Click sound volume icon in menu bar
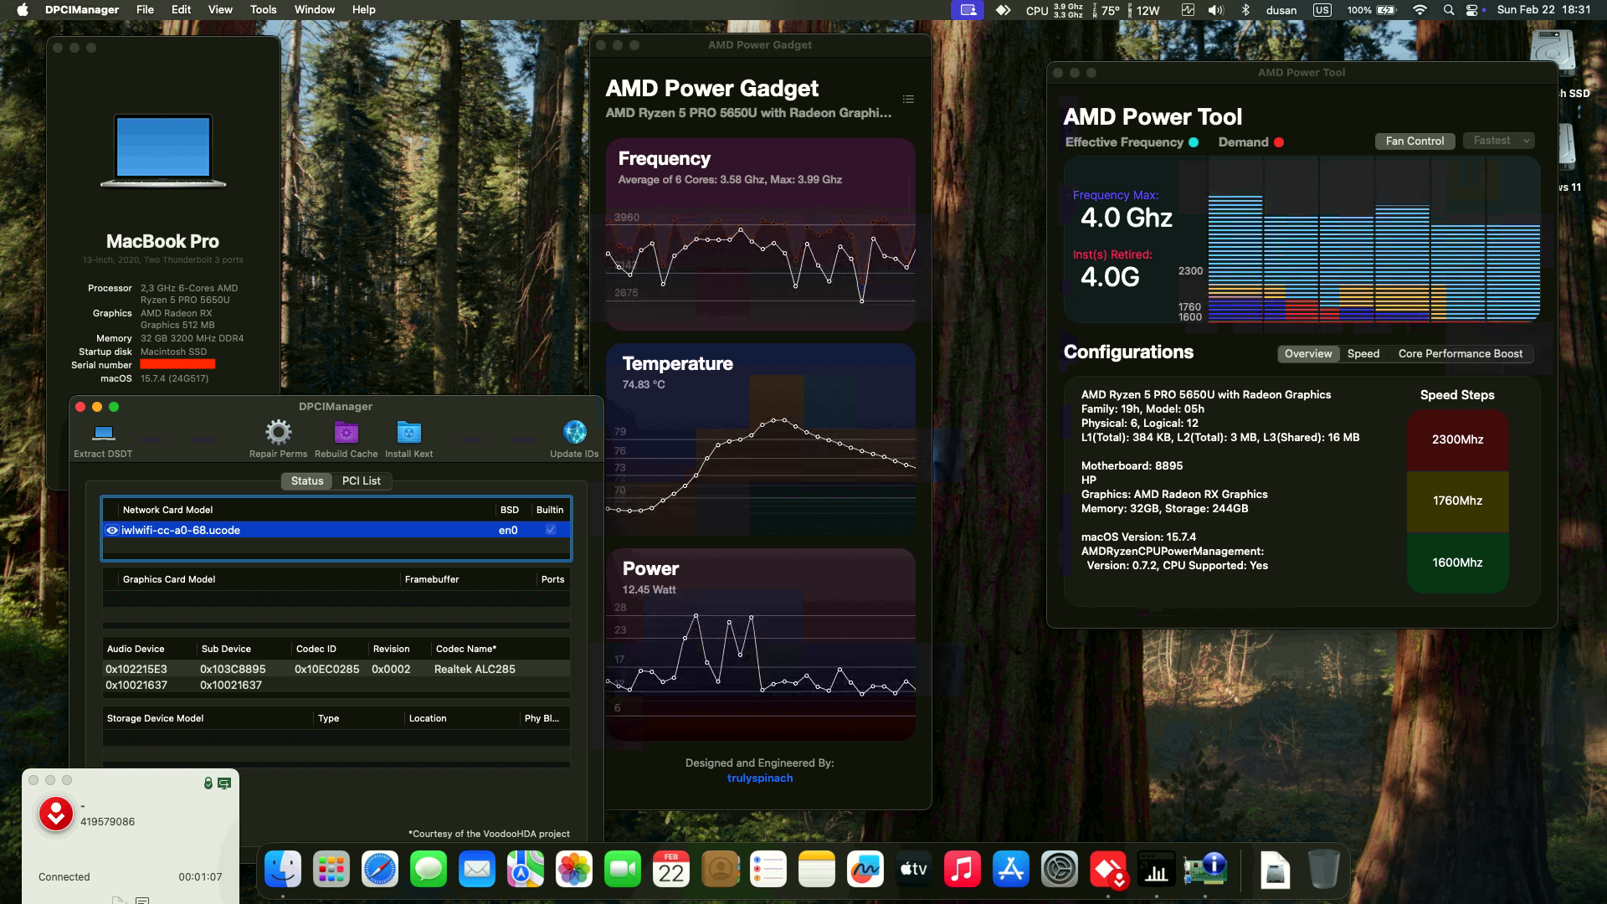1607x904 pixels. pos(1216,10)
